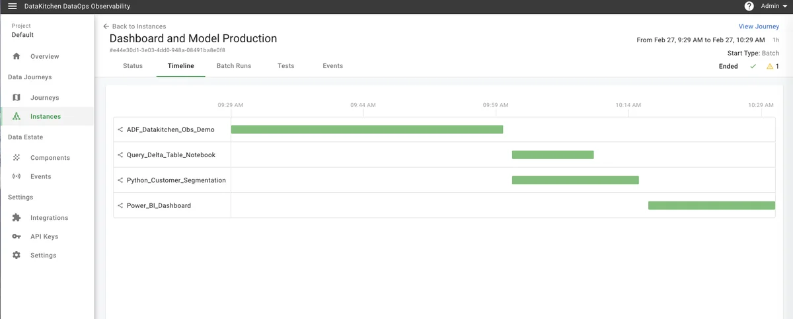793x319 pixels.
Task: Click the Python_Customer_Segmentation green timeline bar
Action: click(x=575, y=180)
